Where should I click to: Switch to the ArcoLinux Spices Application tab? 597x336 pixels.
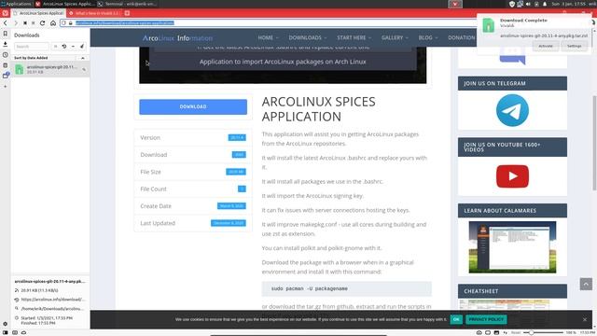pyautogui.click(x=38, y=13)
